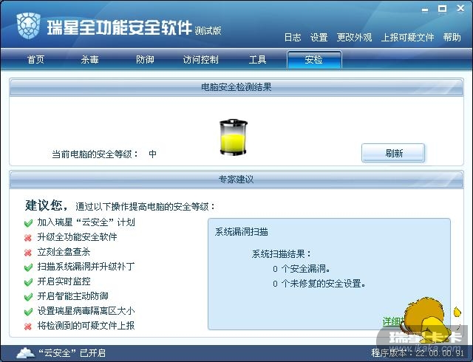
Task: Click the Rising lion shield logo
Action: click(x=28, y=26)
